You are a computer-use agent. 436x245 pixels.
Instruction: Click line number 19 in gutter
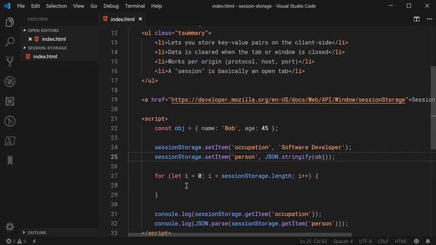(114, 100)
